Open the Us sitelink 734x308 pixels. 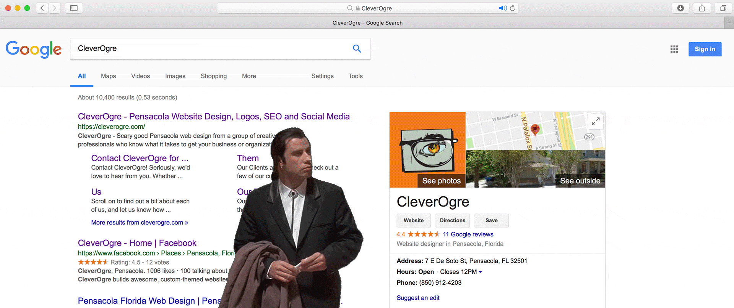click(x=96, y=192)
